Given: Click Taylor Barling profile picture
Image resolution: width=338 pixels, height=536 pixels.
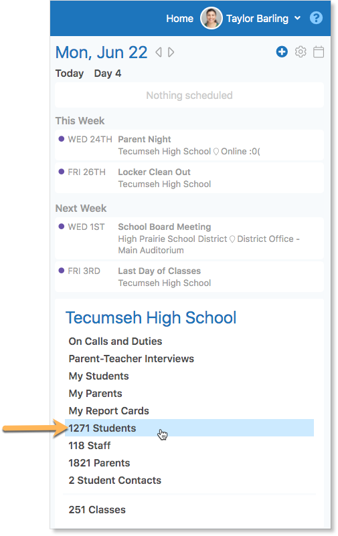Looking at the screenshot, I should point(212,18).
